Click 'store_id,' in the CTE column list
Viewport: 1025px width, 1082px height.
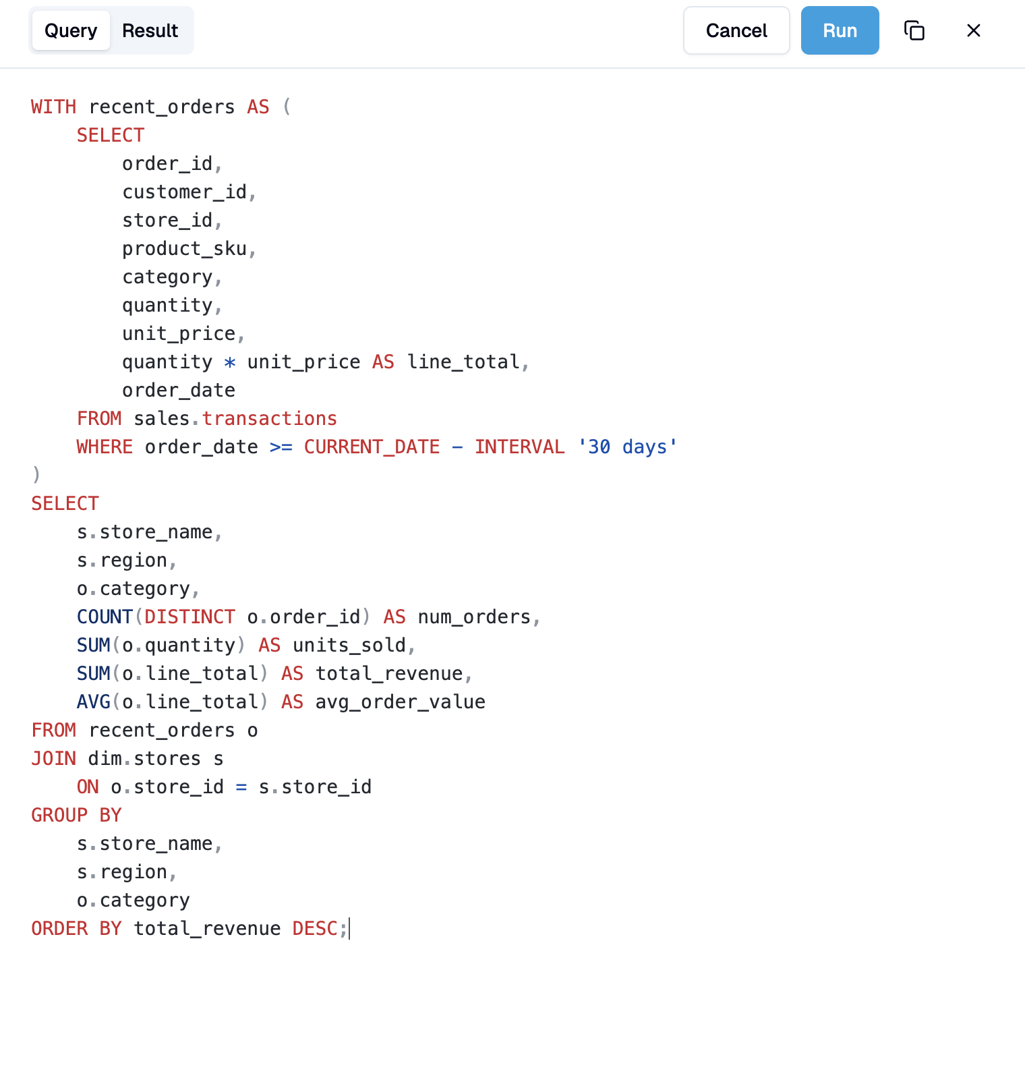coord(173,221)
